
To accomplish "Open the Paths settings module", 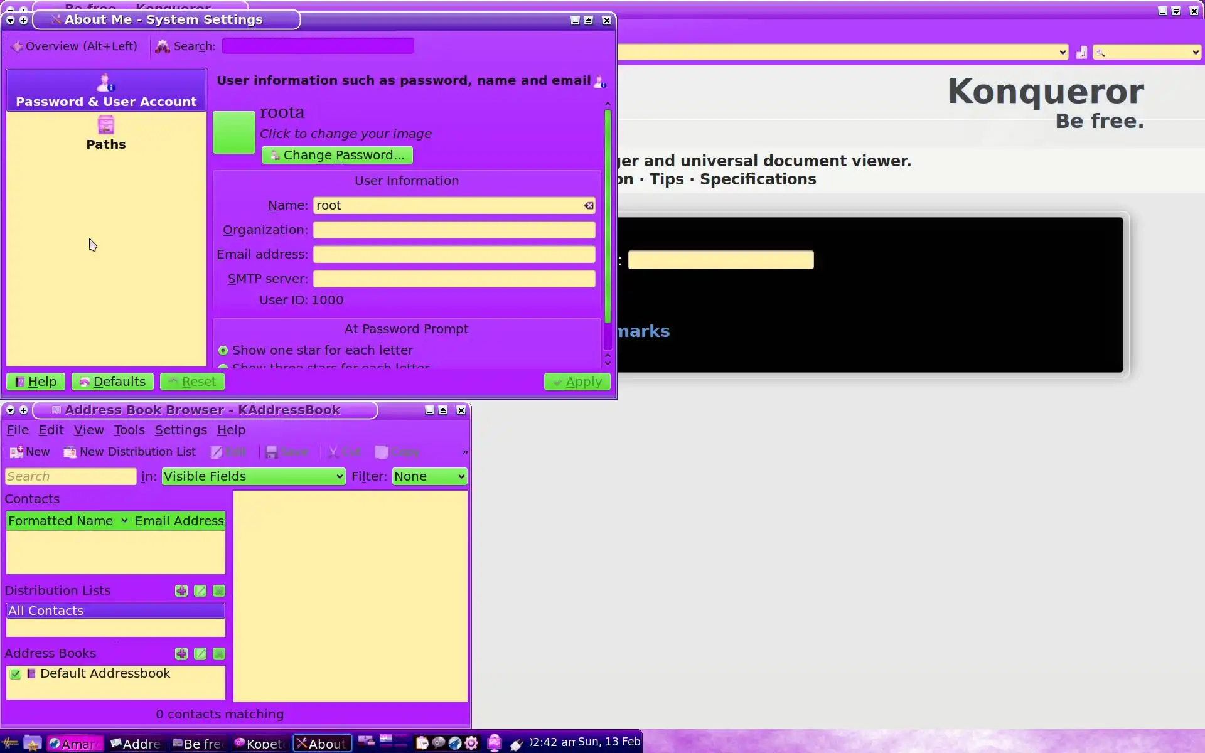I will coord(105,134).
